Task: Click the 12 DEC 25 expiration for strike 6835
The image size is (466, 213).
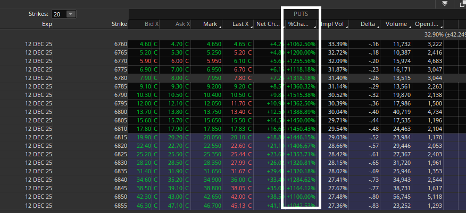Action: tap(39, 171)
